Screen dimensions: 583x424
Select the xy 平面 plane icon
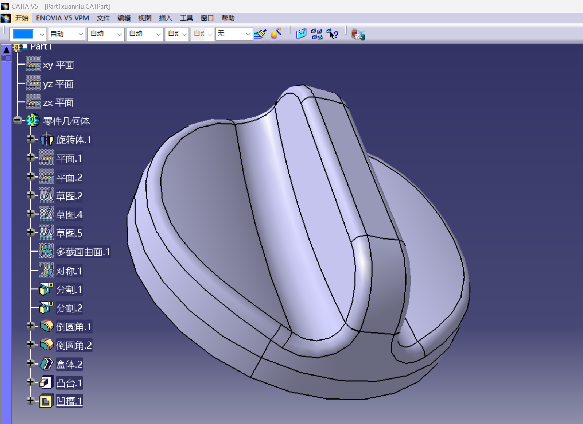[33, 64]
